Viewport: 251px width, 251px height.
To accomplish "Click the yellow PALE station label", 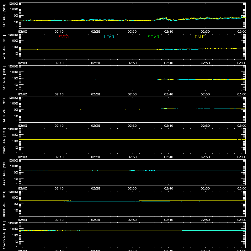I will point(200,37).
